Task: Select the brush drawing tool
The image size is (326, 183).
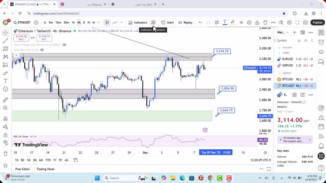Action: [5, 73]
